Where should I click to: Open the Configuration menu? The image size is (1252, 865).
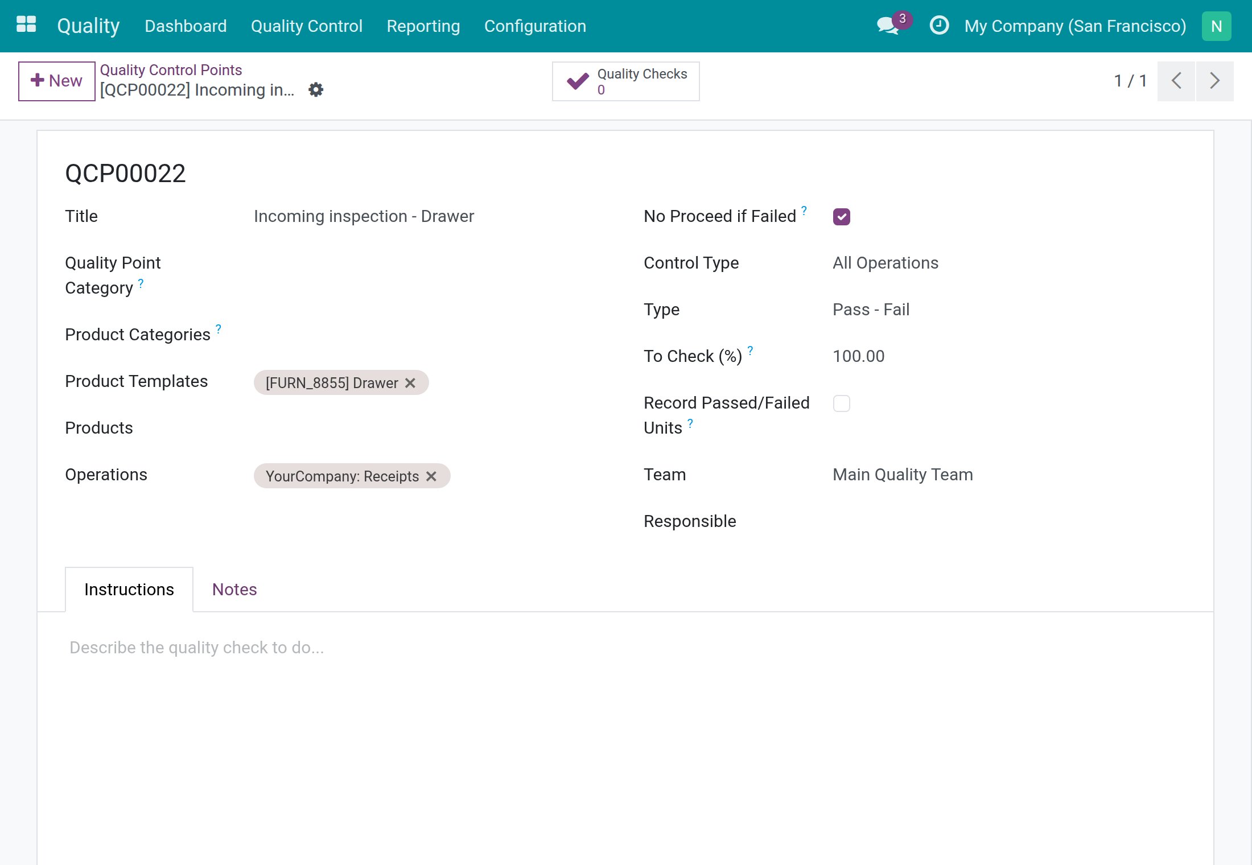click(x=535, y=26)
